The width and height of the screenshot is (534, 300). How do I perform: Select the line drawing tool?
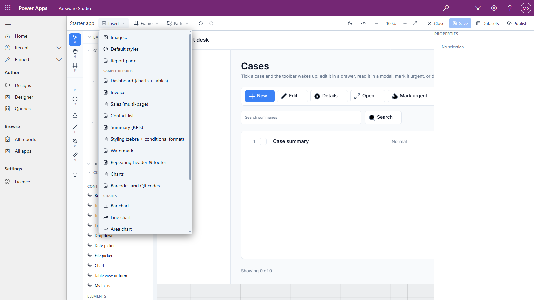click(75, 128)
